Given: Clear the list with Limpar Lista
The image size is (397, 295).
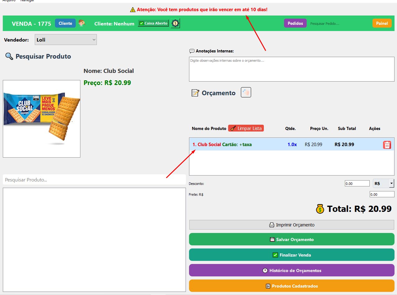Looking at the screenshot, I should pos(246,128).
